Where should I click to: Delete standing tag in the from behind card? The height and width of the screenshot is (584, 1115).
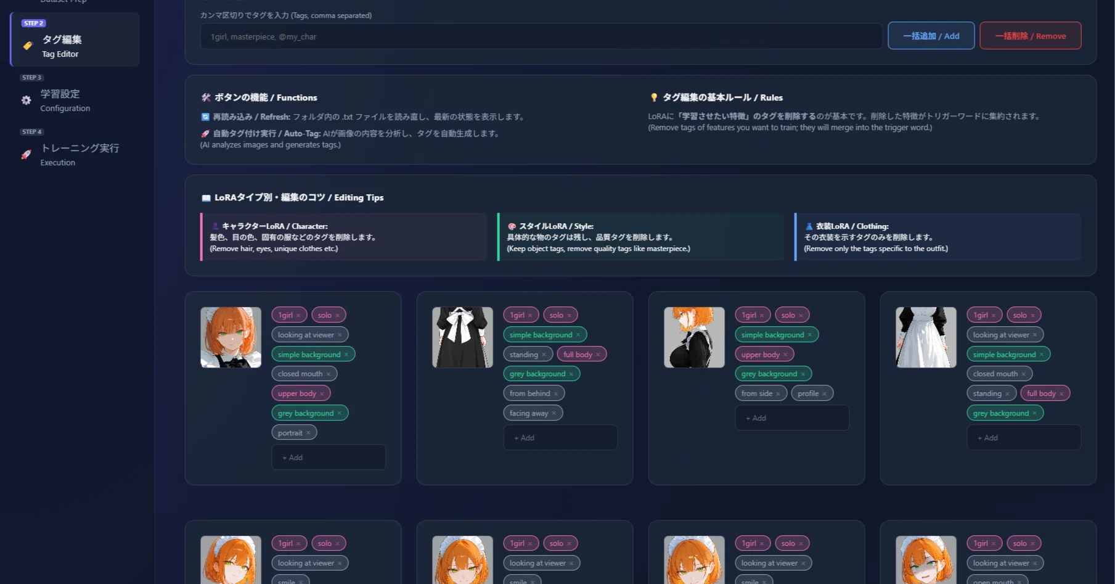coord(544,355)
